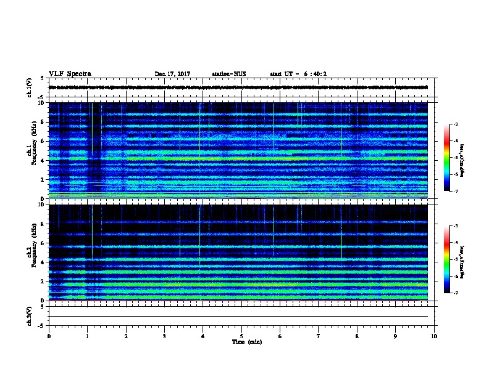Click time axis tick label "1"
This screenshot has width=489, height=377.
(87, 336)
